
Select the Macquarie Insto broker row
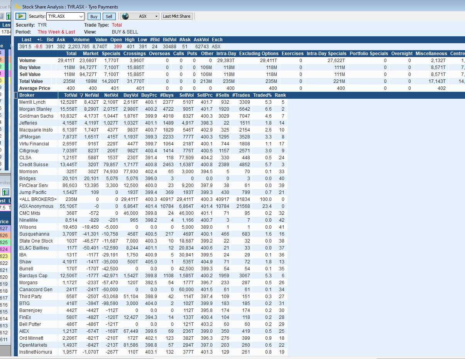[x=152, y=130]
